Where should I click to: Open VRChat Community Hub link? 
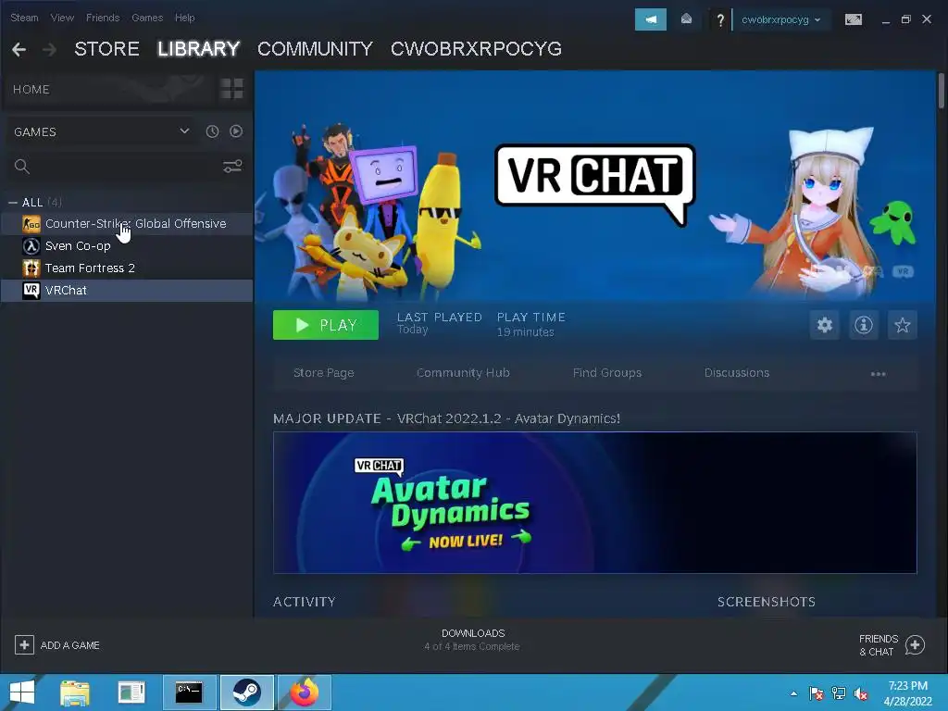(x=463, y=373)
